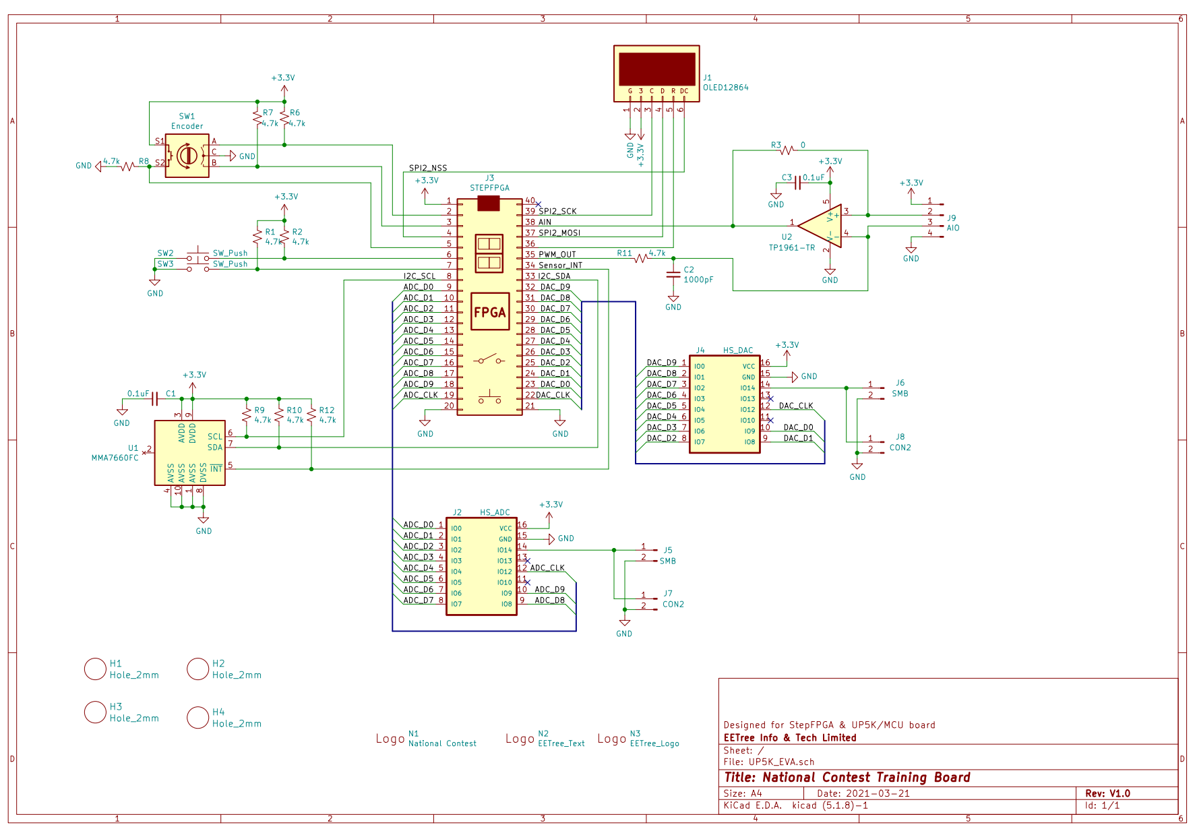The width and height of the screenshot is (1195, 827).
Task: Select the ADC_D0 label at FPGA pin 9
Action: coord(419,287)
